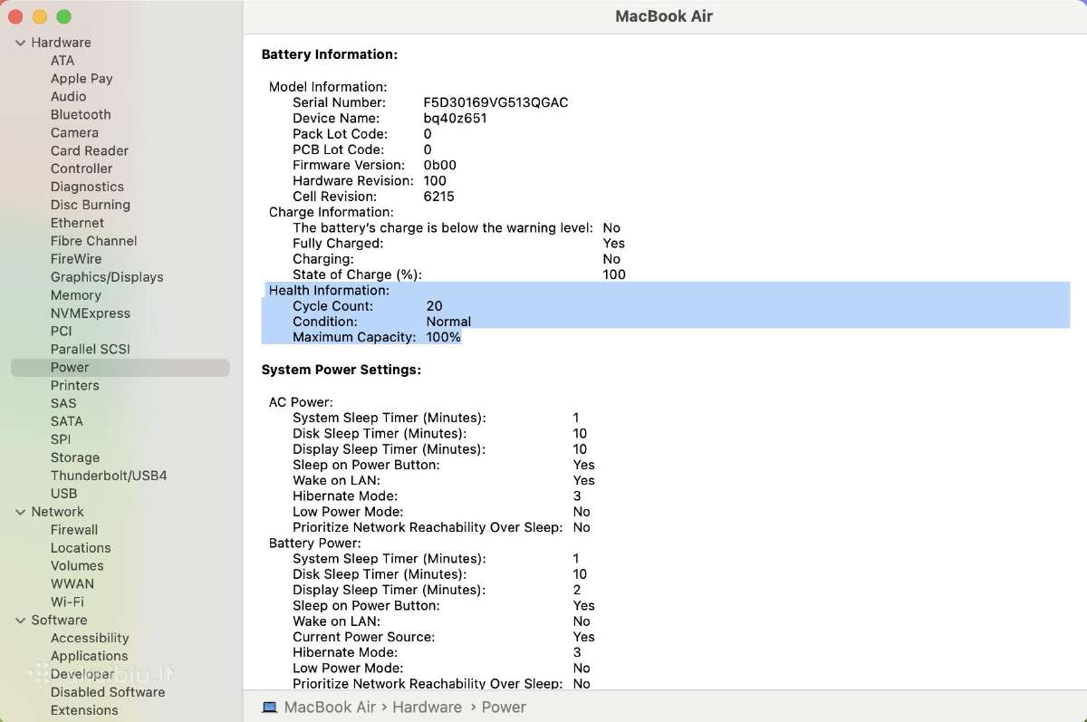Click the Firmware Version value 0b00
The image size is (1087, 722).
439,166
